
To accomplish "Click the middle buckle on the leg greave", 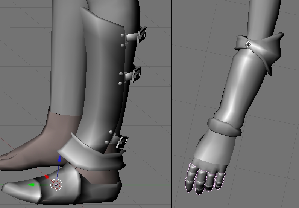I will pos(137,74).
